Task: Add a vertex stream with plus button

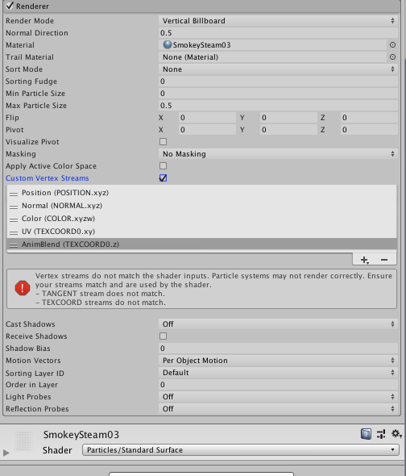Action: (x=364, y=260)
